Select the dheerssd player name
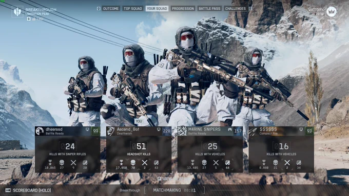 click(54, 129)
